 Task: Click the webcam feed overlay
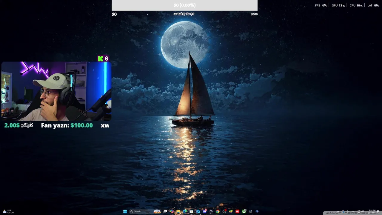pos(56,91)
